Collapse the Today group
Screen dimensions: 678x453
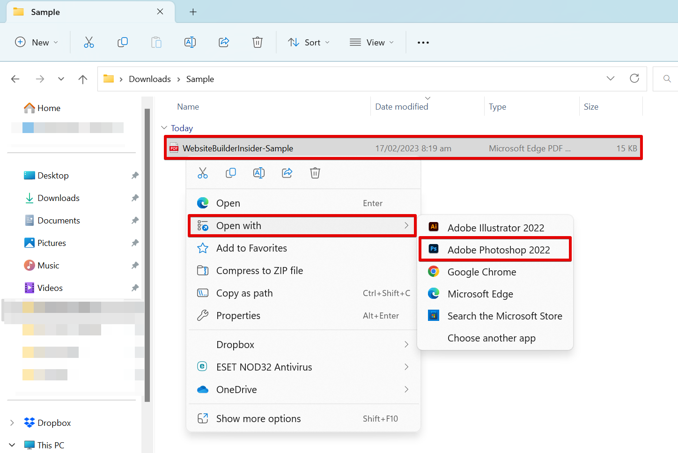164,128
